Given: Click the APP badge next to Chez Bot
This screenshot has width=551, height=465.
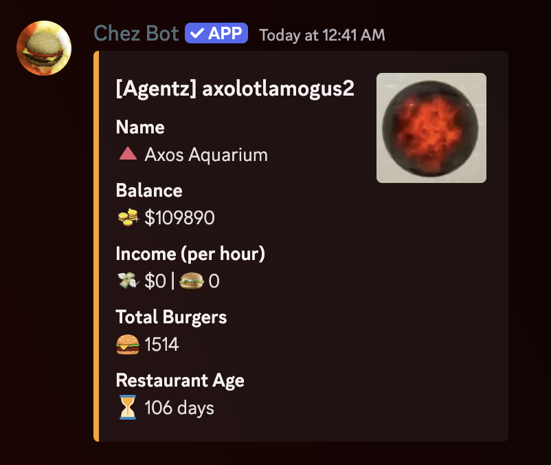Looking at the screenshot, I should [216, 32].
